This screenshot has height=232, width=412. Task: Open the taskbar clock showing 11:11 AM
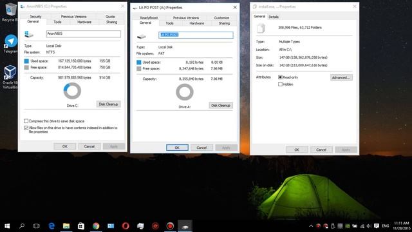coord(402,226)
